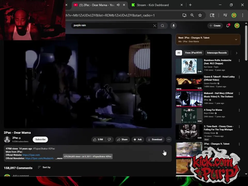Open 2Pac - Changes ft. Talent title

click(216, 144)
